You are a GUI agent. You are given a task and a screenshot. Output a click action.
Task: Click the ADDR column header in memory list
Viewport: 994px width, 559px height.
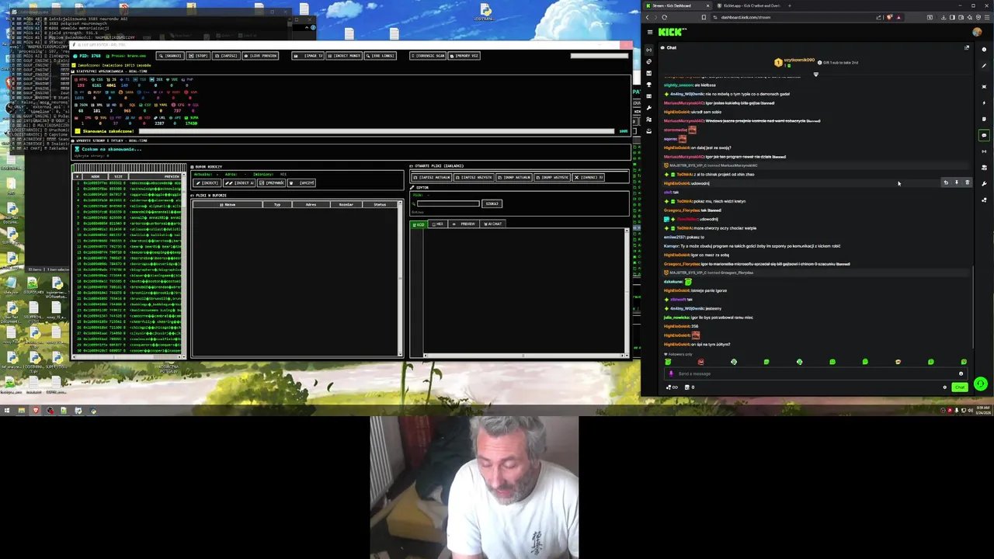pyautogui.click(x=95, y=177)
